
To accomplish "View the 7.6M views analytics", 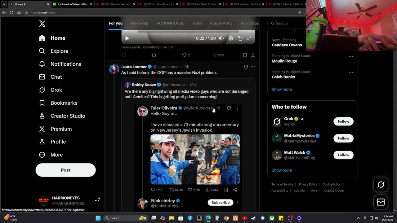I will point(212,190).
